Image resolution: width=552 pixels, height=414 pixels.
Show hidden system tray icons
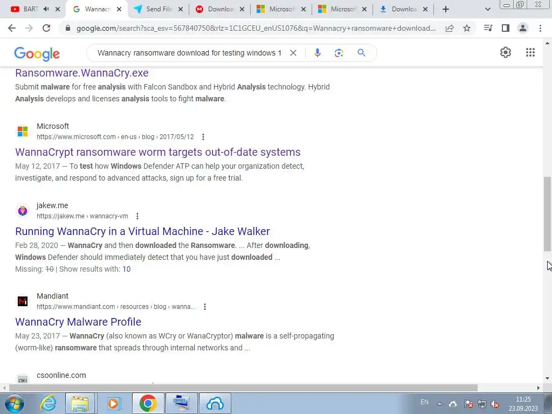coord(439,404)
